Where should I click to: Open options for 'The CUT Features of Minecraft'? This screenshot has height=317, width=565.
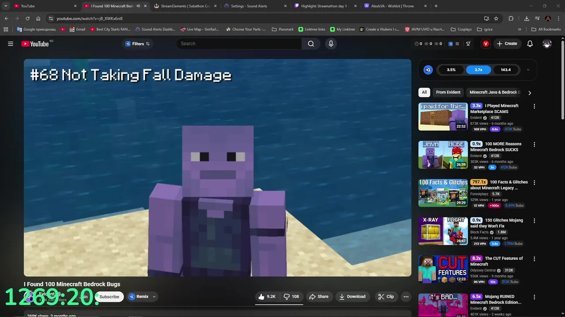coord(534,259)
